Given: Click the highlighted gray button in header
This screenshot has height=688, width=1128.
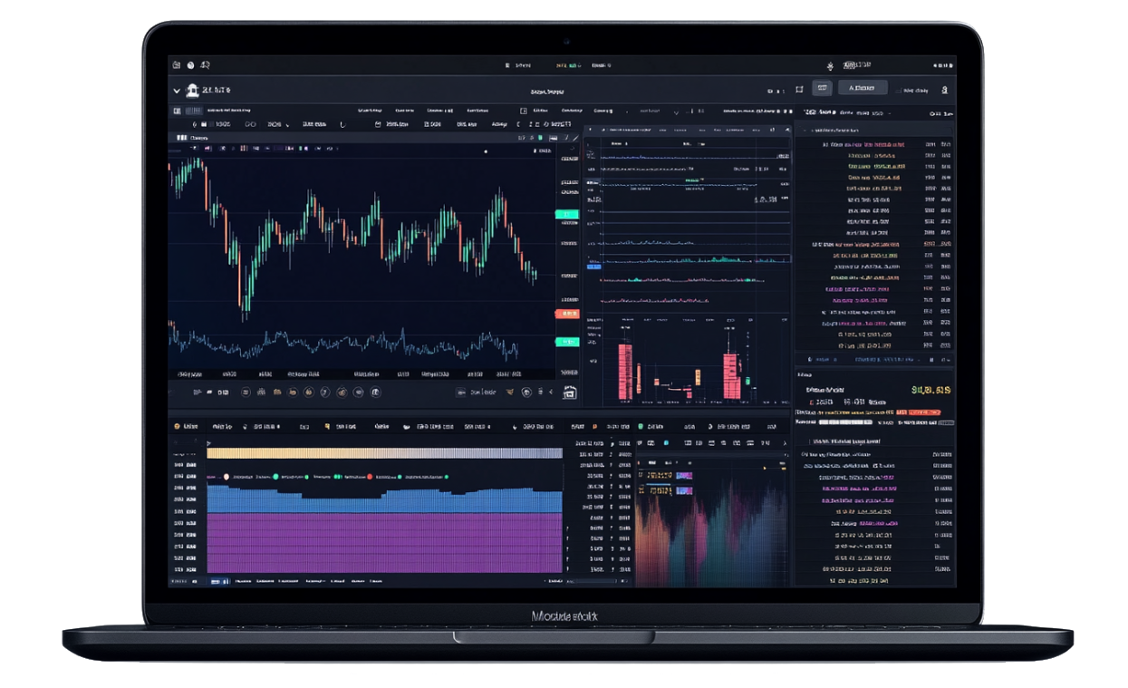Looking at the screenshot, I should click(x=862, y=88).
